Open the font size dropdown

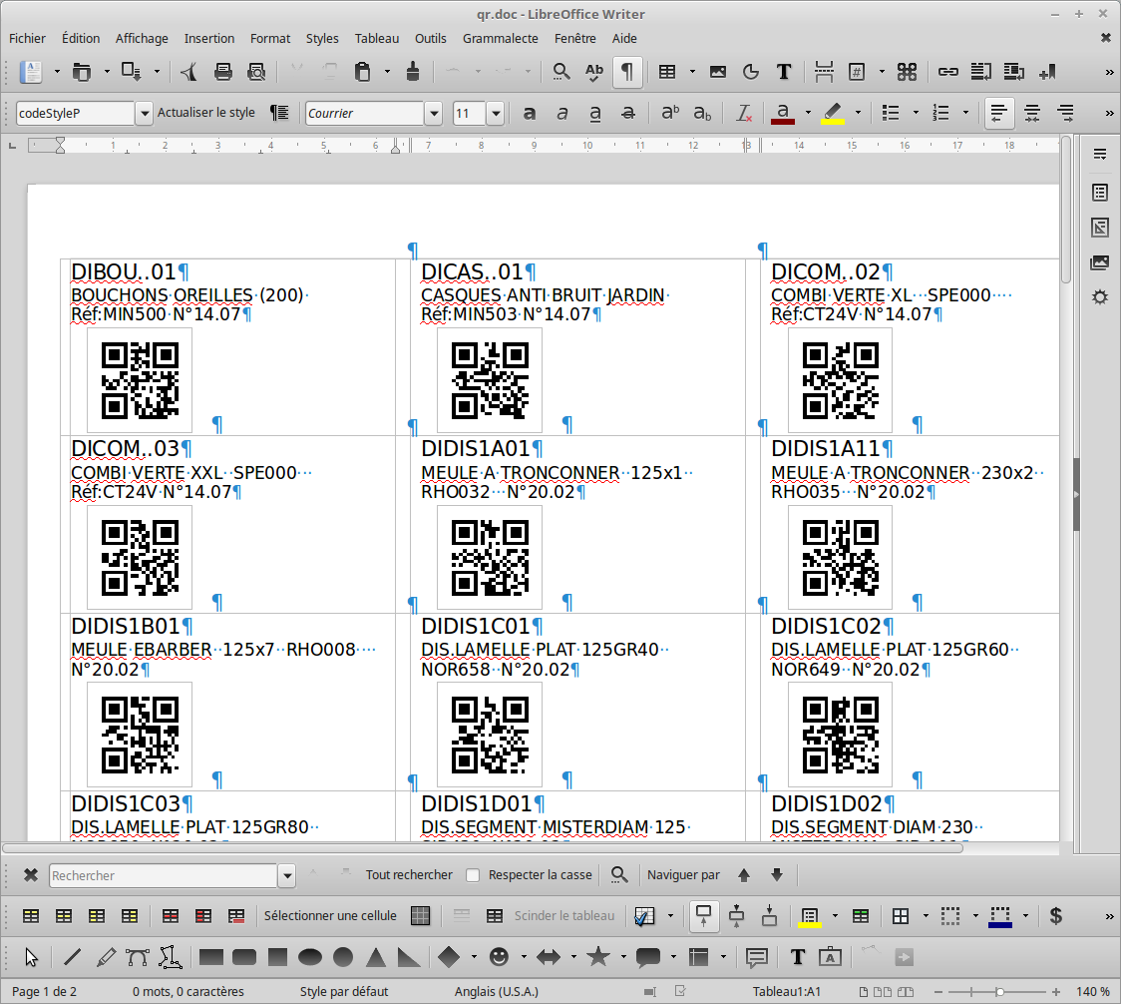(x=496, y=113)
